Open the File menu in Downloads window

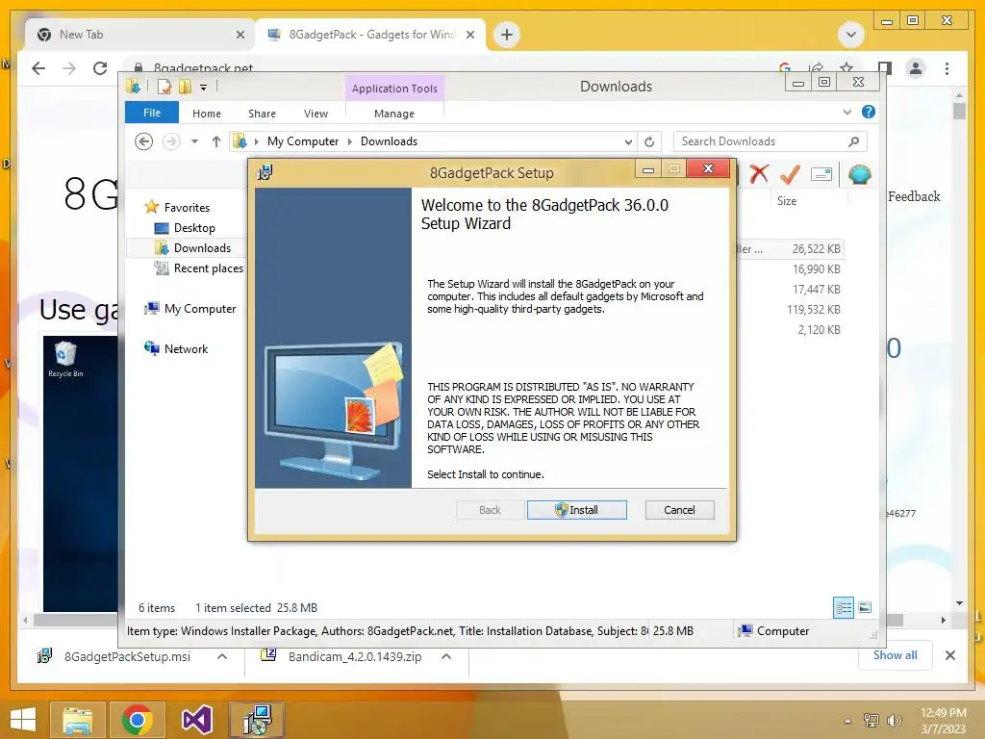[x=151, y=113]
